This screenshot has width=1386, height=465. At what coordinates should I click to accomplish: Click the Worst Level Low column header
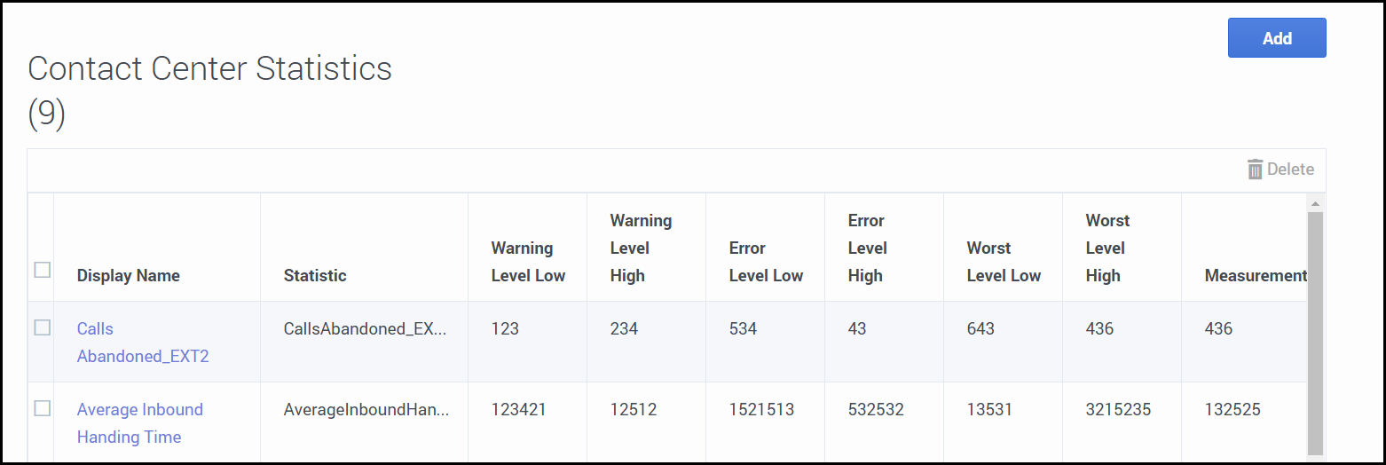[x=1004, y=262]
